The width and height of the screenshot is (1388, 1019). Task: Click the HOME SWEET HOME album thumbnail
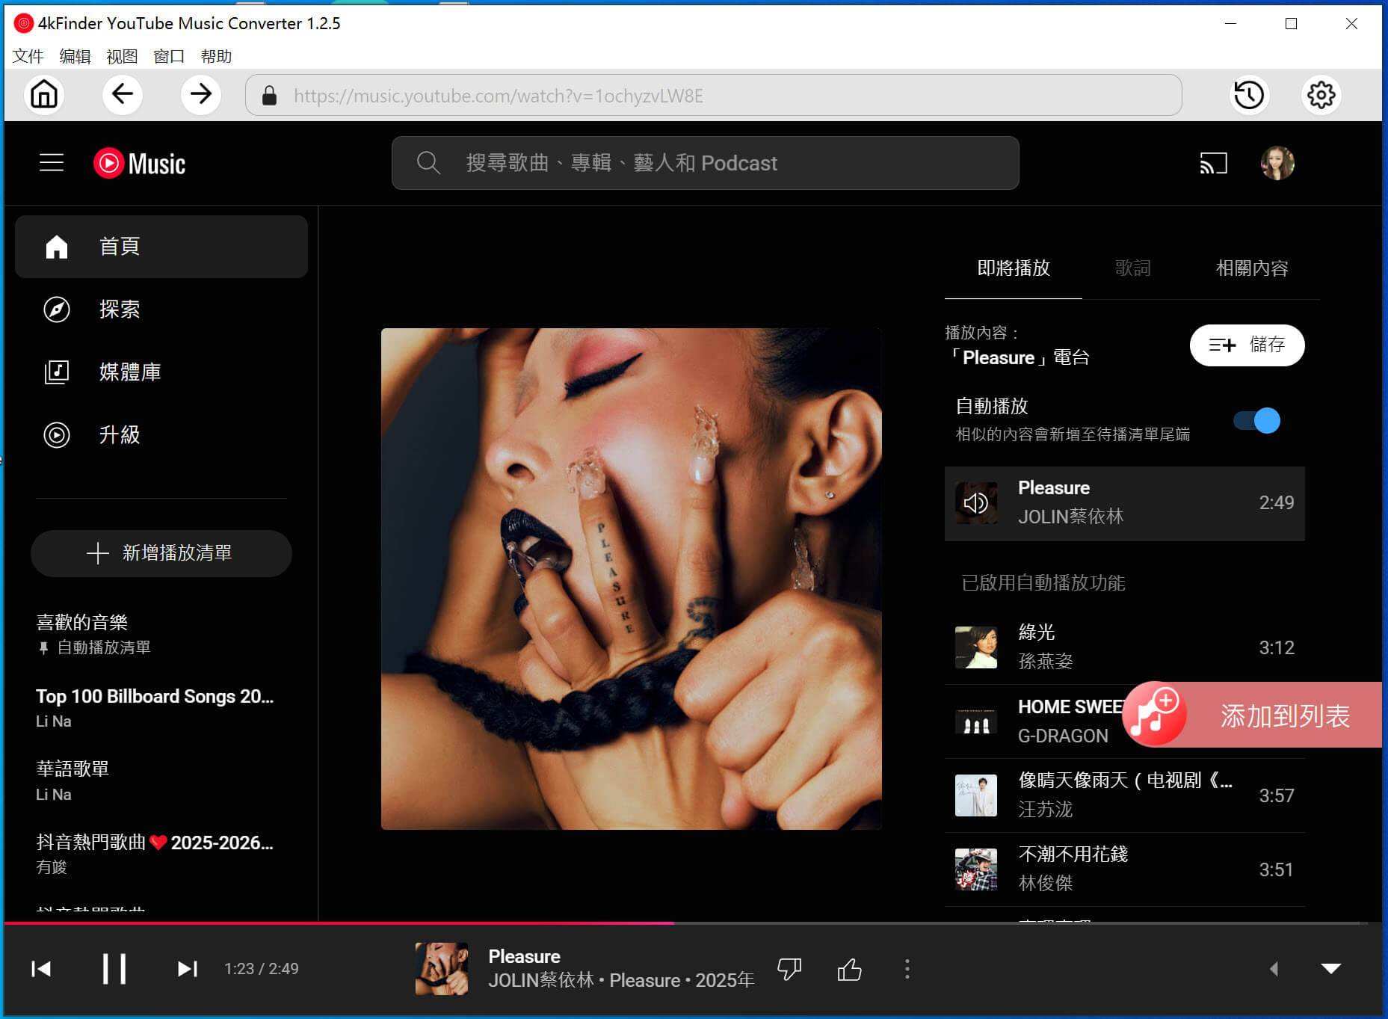coord(976,721)
